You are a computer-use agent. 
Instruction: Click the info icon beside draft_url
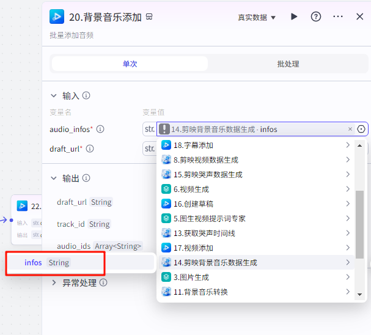point(90,149)
